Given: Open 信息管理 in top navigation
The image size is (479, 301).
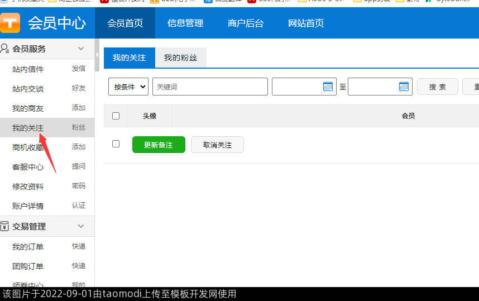Looking at the screenshot, I should click(x=185, y=23).
